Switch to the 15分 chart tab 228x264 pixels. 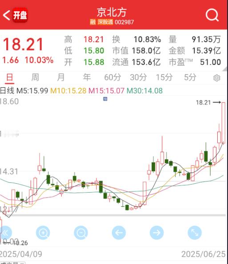164,78
